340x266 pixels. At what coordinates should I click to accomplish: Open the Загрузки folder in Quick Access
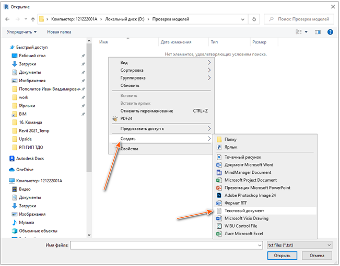tap(28, 64)
